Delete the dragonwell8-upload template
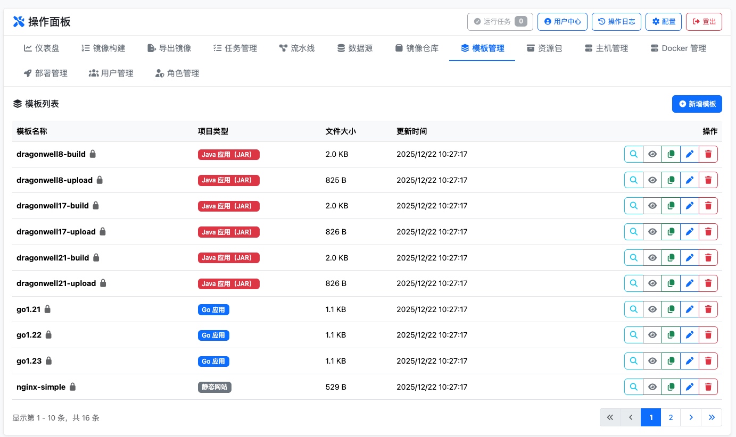Viewport: 736px width, 437px height. pos(708,180)
